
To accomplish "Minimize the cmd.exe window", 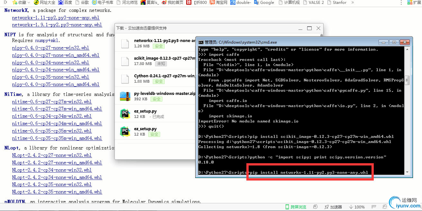I will tap(383, 42).
